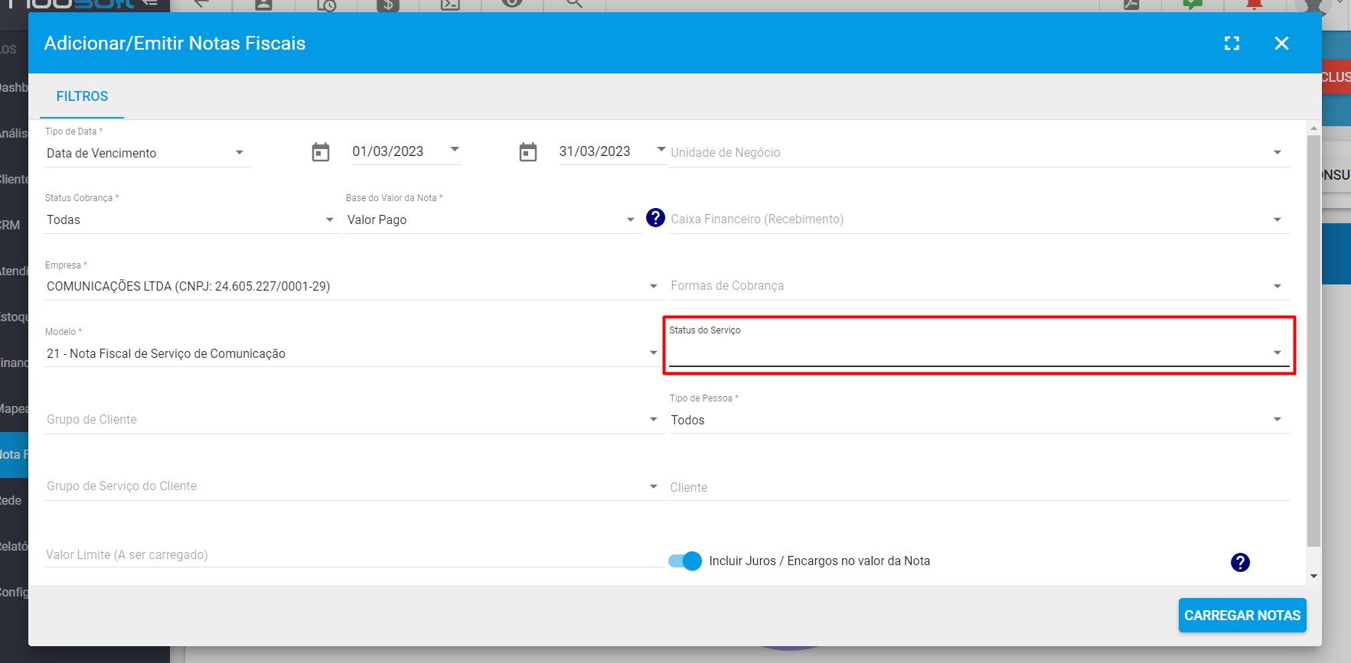Open the Rede item in the background sidebar
The height and width of the screenshot is (663, 1351).
(11, 500)
